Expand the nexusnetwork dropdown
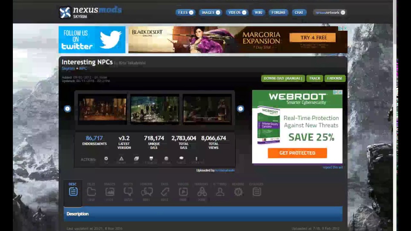Viewport: 411px width, 231px height. pyautogui.click(x=330, y=13)
